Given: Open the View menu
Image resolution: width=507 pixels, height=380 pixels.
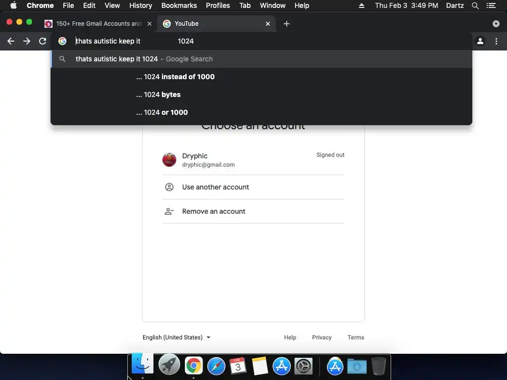Looking at the screenshot, I should pos(112,5).
